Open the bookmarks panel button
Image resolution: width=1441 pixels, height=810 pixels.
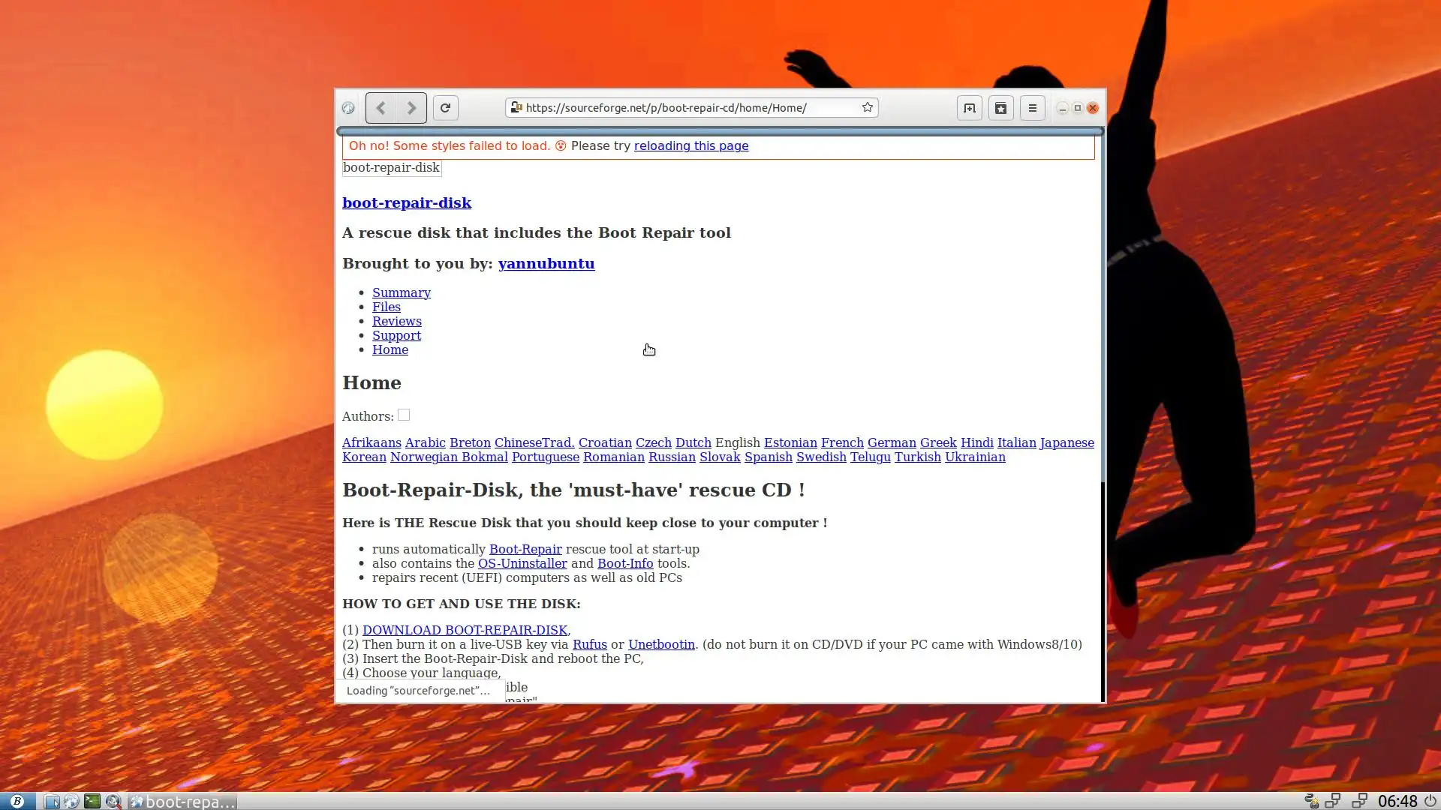coord(1001,108)
